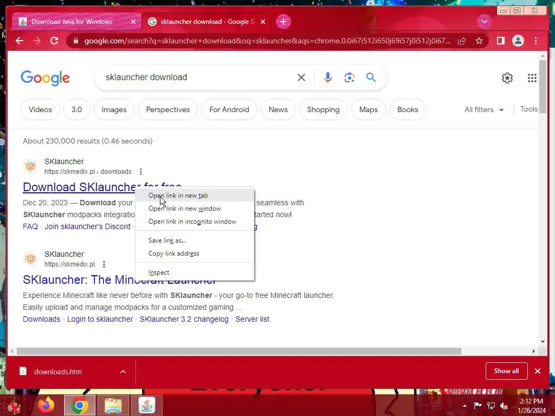Choose Open link in incognito window
Image resolution: width=555 pixels, height=416 pixels.
(x=195, y=222)
